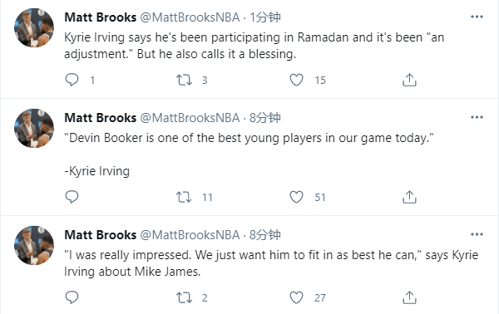Screen dimensions: 499x314
Task: Retweet the Mike James tweet
Action: [x=185, y=297]
